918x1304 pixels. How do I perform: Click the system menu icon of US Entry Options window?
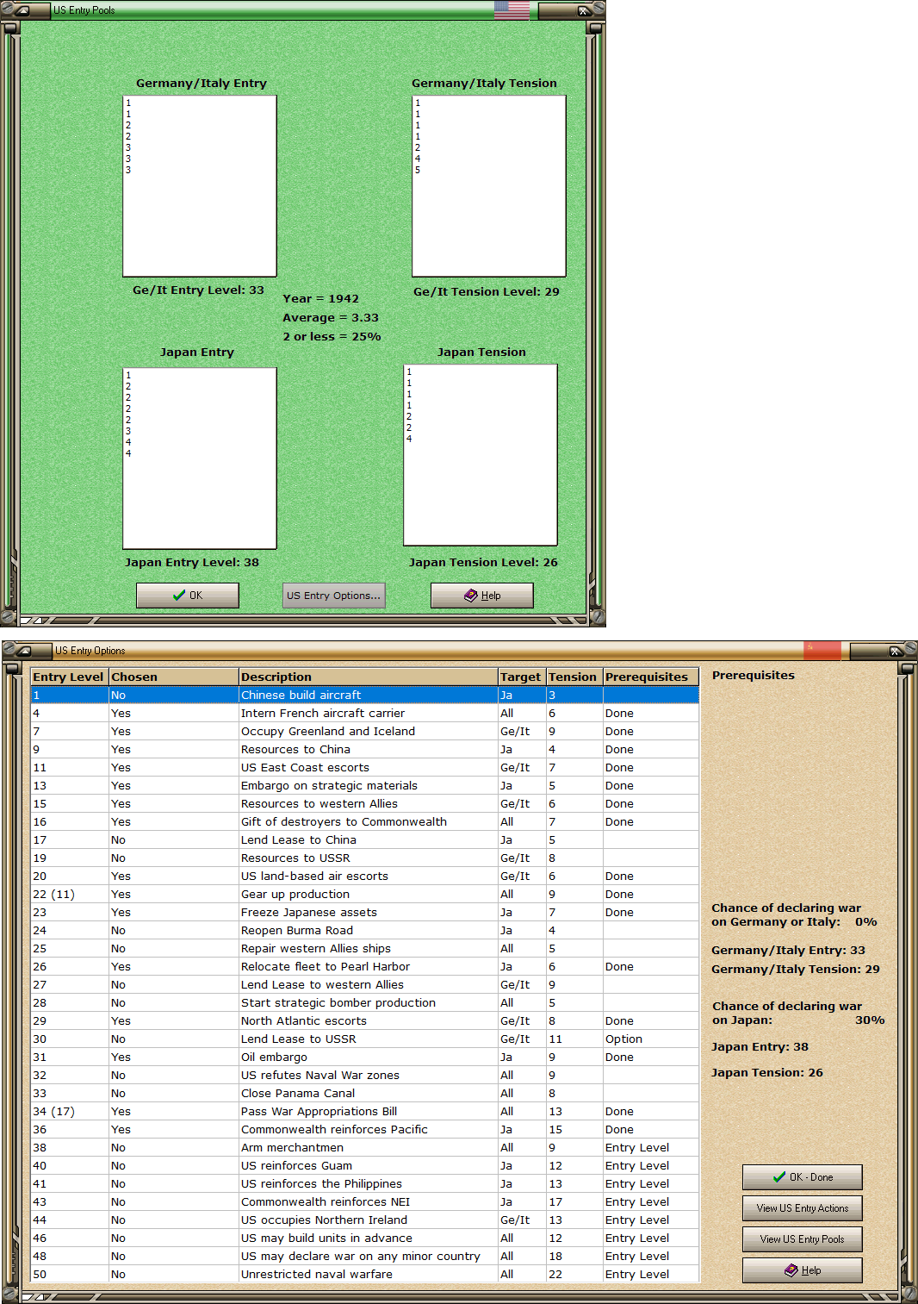23,651
